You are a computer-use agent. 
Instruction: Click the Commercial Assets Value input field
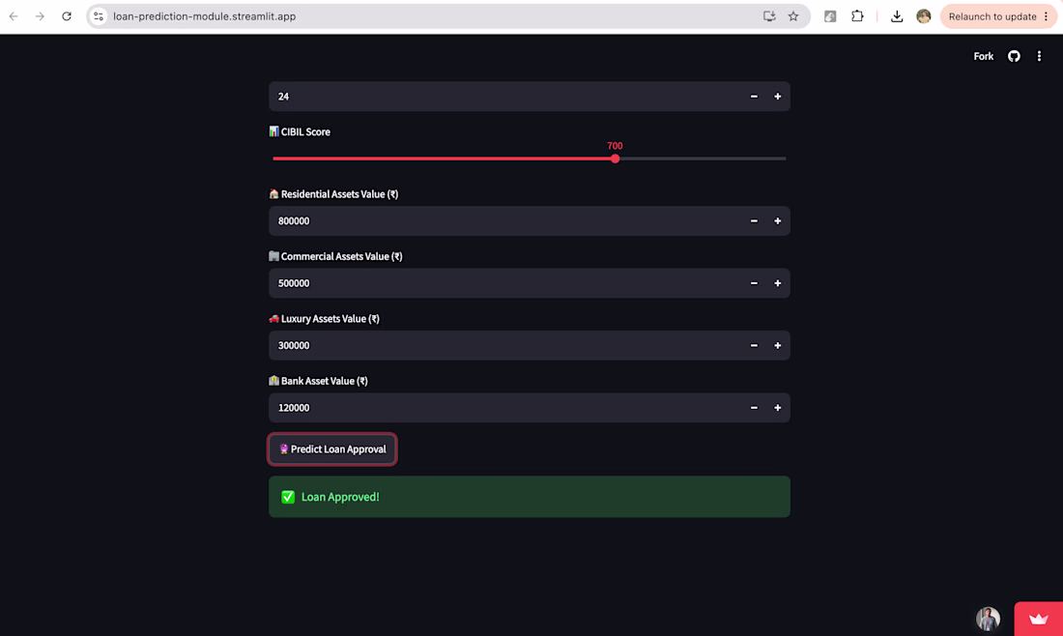[505, 283]
